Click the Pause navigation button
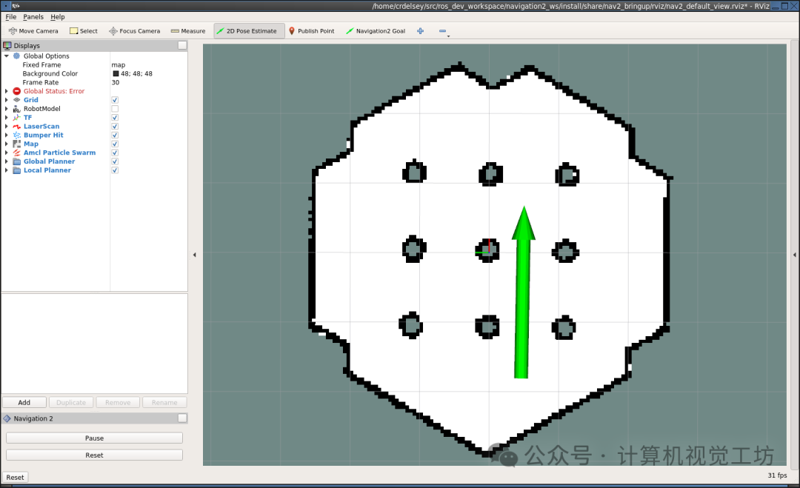The height and width of the screenshot is (488, 800). click(94, 438)
